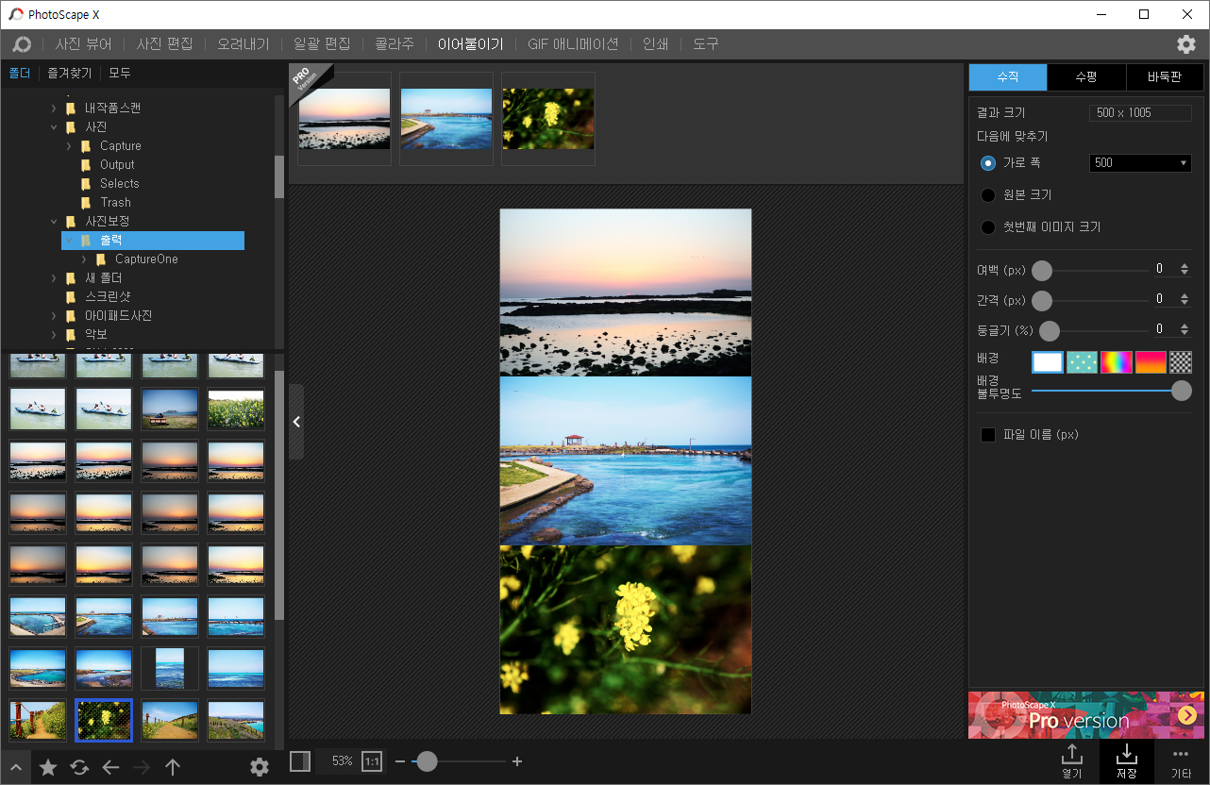Viewport: 1210px width, 785px height.
Task: Increase the 여백 value with stepper
Action: pos(1185,266)
